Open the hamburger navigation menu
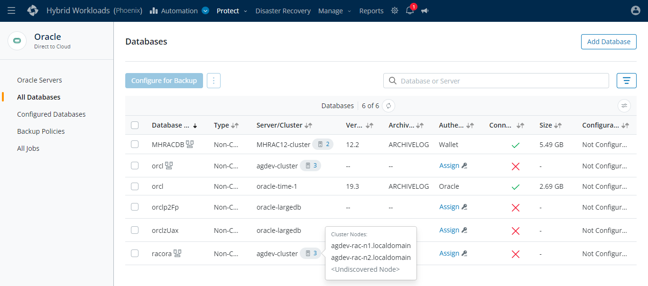 11,10
